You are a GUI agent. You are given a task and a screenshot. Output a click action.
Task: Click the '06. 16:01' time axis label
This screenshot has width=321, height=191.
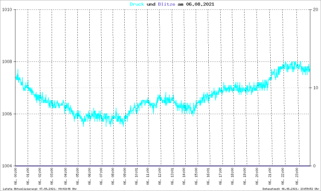208,177
